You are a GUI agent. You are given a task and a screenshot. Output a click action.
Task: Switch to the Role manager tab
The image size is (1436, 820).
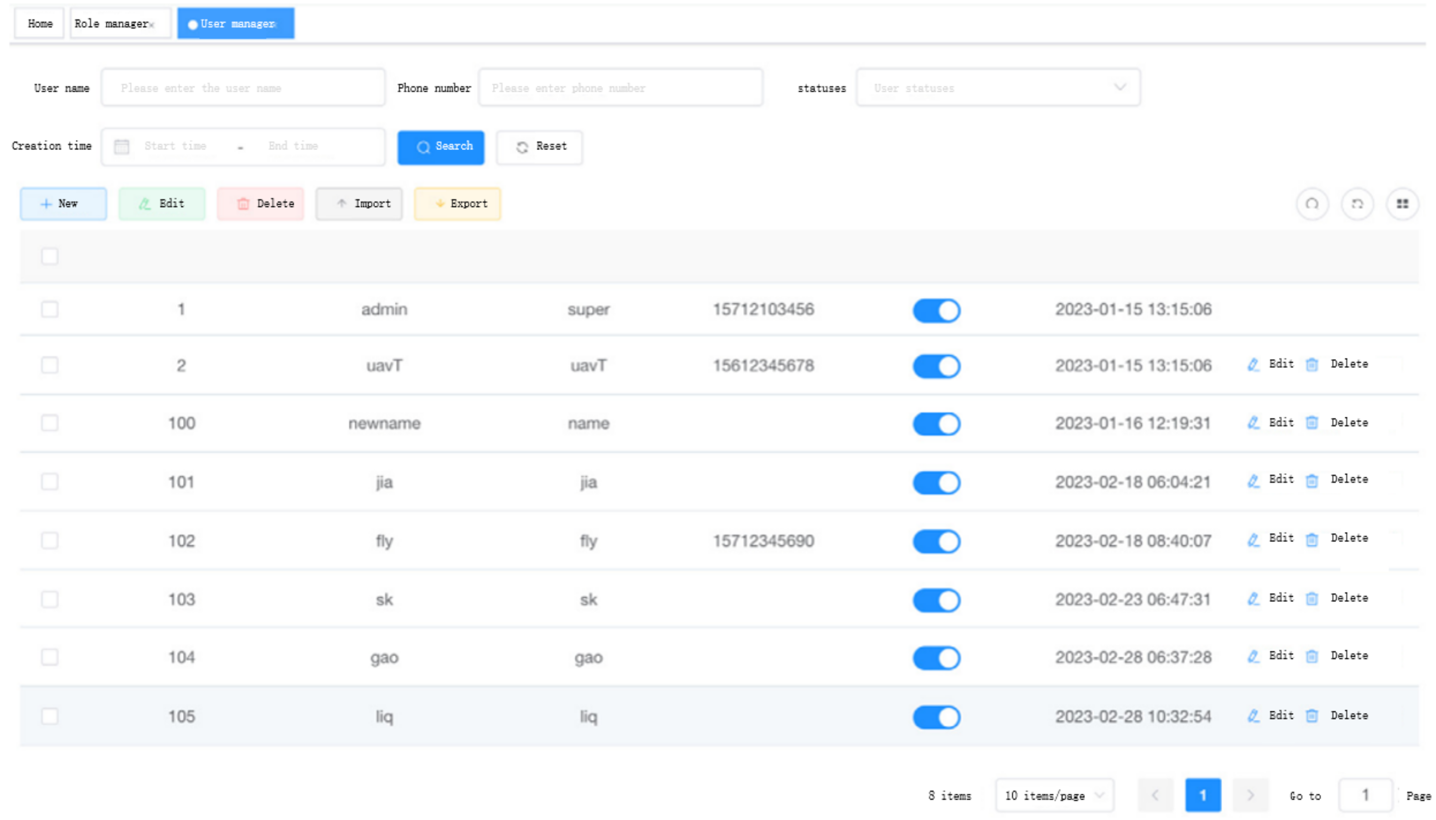click(x=111, y=24)
